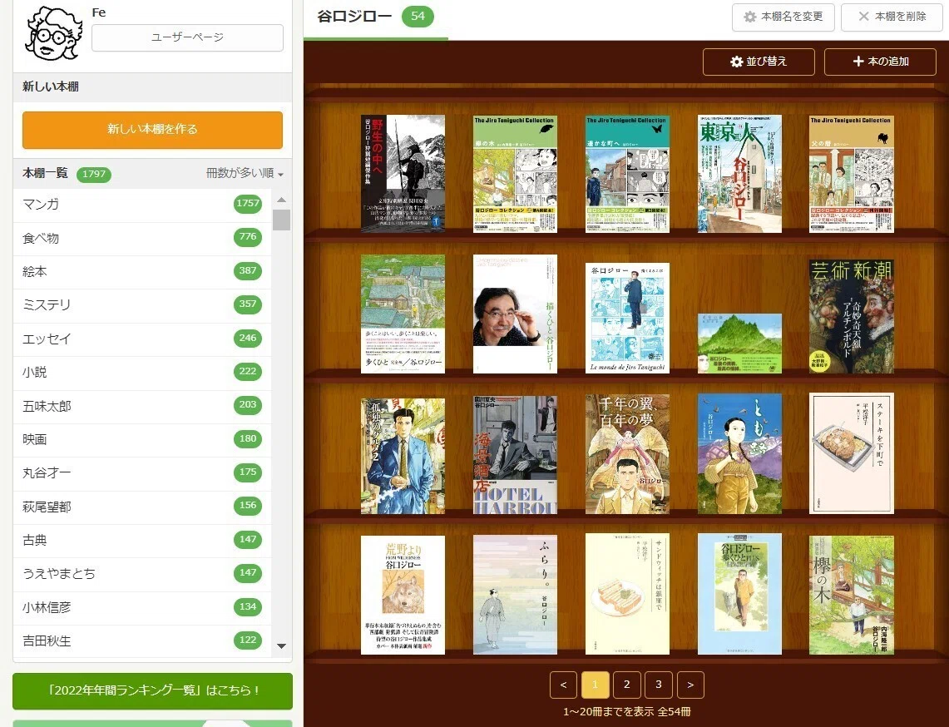Open the 孤独のグルメ 2 cover

click(x=403, y=456)
